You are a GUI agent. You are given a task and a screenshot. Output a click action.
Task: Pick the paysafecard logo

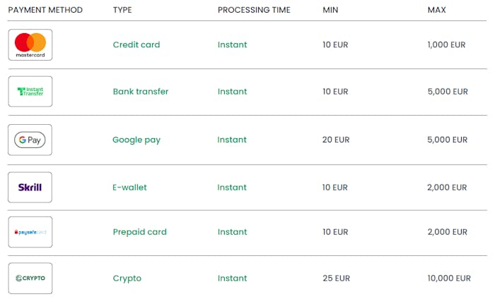click(x=30, y=232)
